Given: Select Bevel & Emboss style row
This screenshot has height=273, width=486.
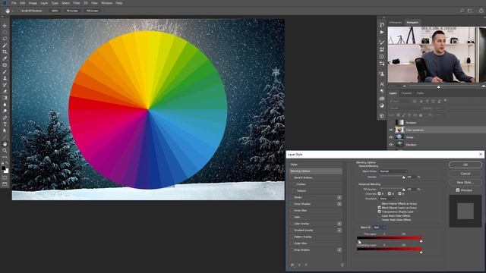Looking at the screenshot, I should [x=317, y=177].
